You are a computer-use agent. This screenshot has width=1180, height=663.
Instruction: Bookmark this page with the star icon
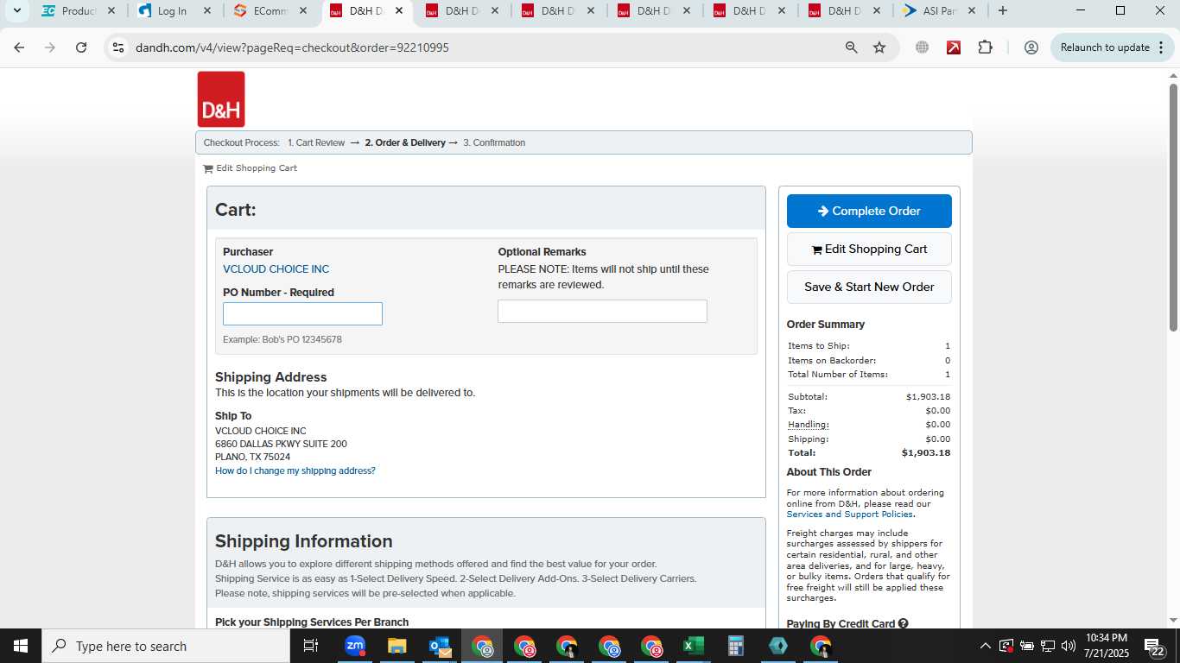(x=879, y=47)
